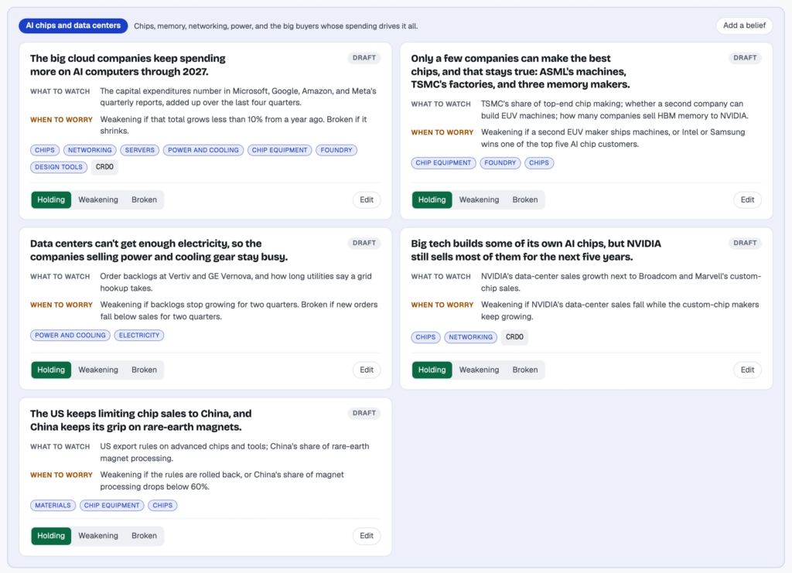
Task: Click CHIPS tag in cloud spending card
Action: point(45,151)
